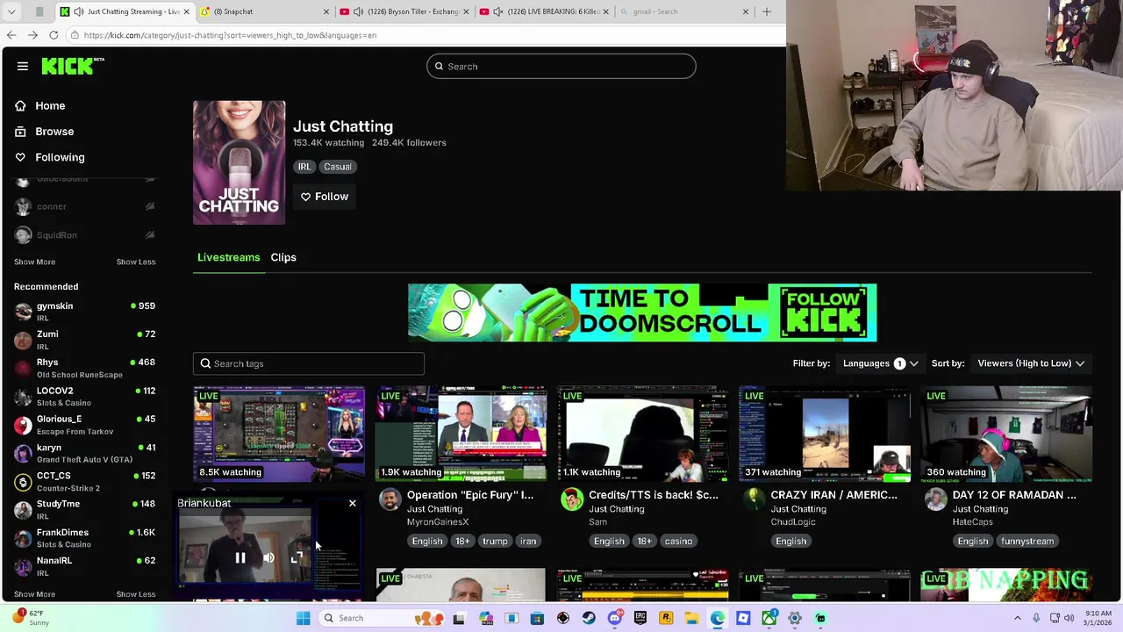Follow the Just Chatting category

(x=325, y=197)
